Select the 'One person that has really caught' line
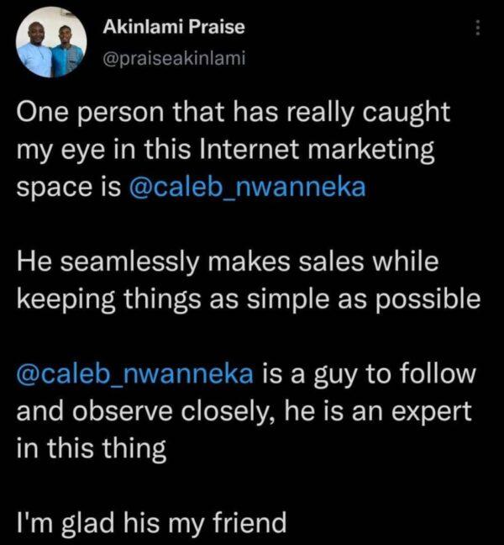Viewport: 504px width, 545px height. point(234,112)
